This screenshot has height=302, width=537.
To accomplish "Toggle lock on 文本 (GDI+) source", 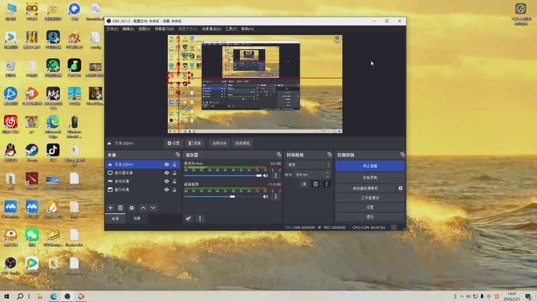I will (x=175, y=164).
